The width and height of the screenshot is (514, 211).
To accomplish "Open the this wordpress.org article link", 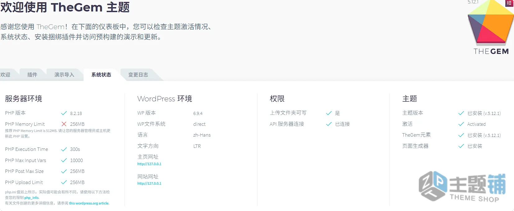I will (x=89, y=203).
